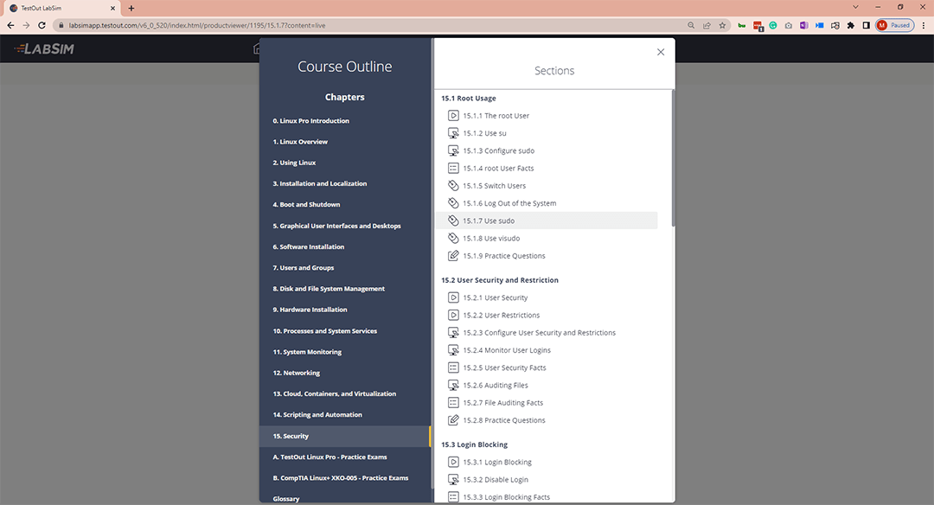Open section 15.1.7 Use sudo
934x505 pixels.
point(489,221)
